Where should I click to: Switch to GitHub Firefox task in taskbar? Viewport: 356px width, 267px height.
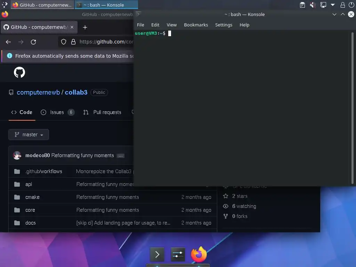[42, 5]
